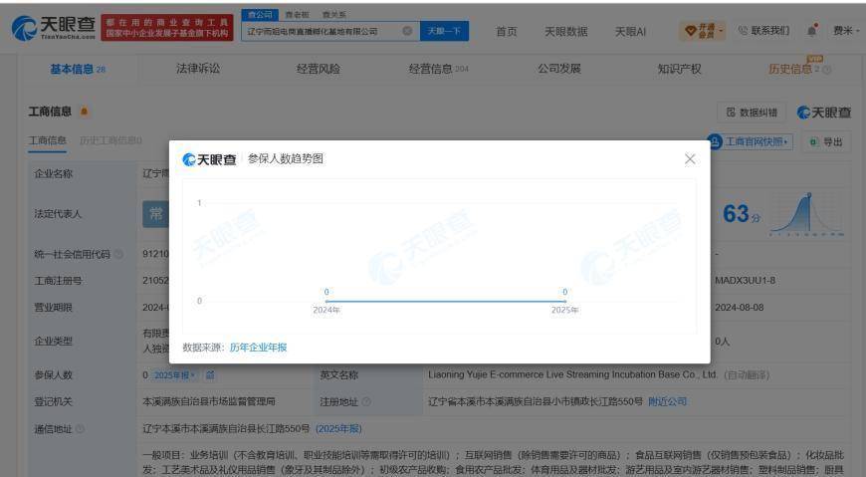
Task: Click the 联系我们 phone icon
Action: pos(743,31)
